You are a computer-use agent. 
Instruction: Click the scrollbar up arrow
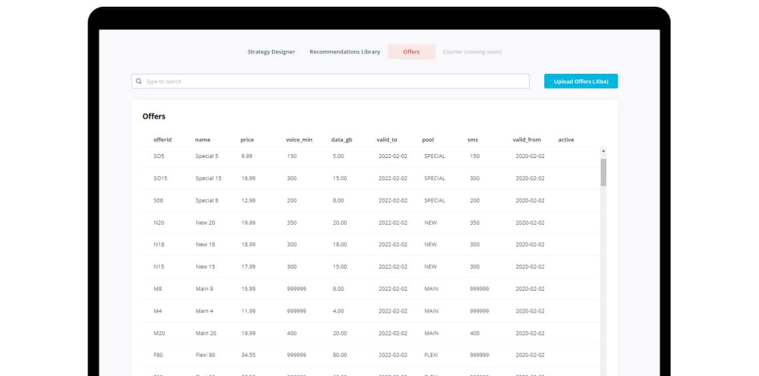click(x=603, y=151)
